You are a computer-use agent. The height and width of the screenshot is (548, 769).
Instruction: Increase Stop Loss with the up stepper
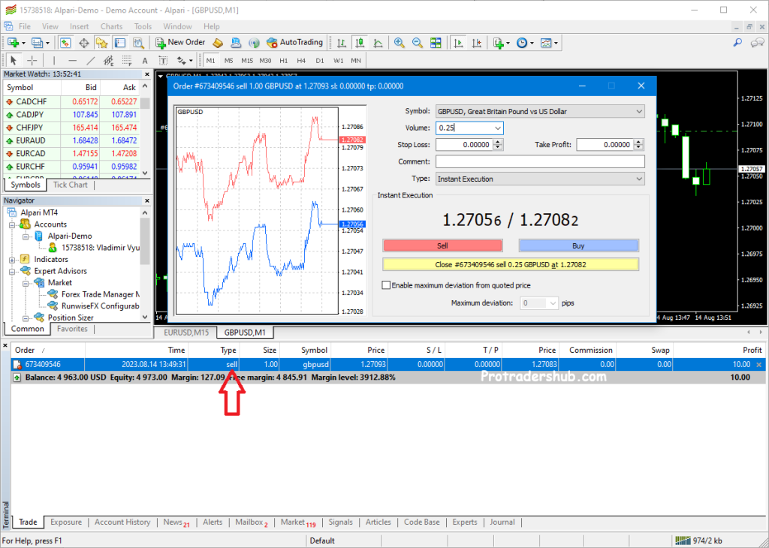(x=497, y=143)
